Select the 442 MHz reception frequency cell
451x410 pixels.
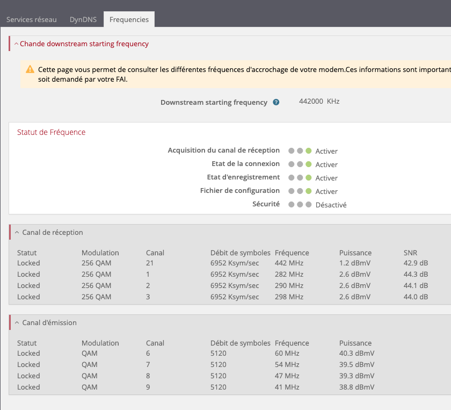(x=289, y=263)
